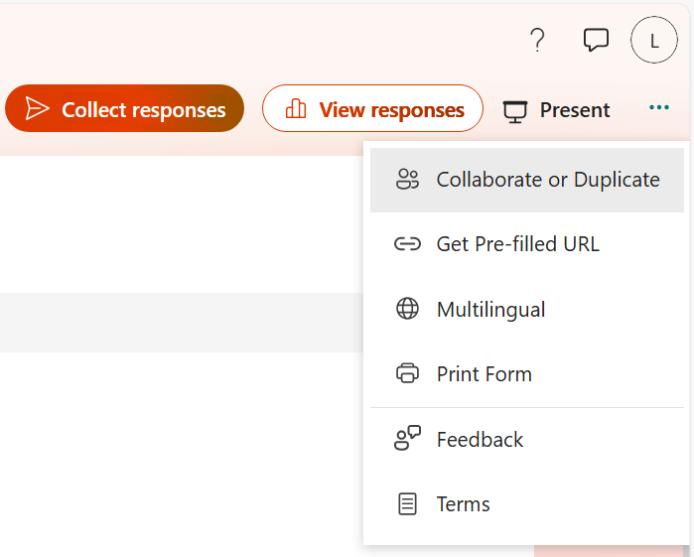
Task: Select Print Form from the menu
Action: coord(484,374)
